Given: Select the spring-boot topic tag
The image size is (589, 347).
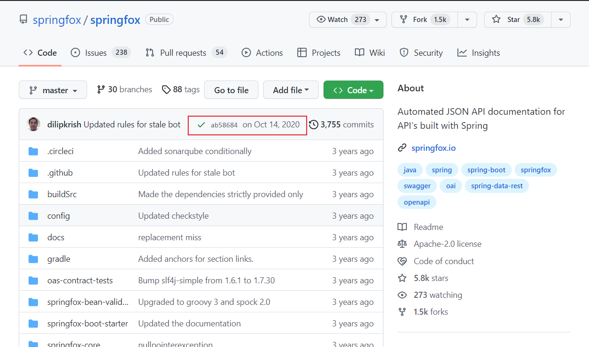Looking at the screenshot, I should point(486,170).
